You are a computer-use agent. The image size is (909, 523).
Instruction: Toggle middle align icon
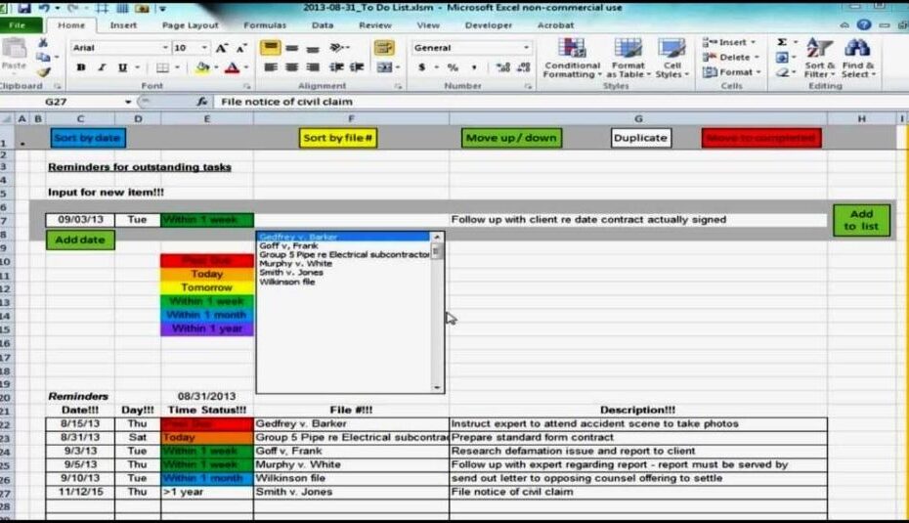coord(291,48)
